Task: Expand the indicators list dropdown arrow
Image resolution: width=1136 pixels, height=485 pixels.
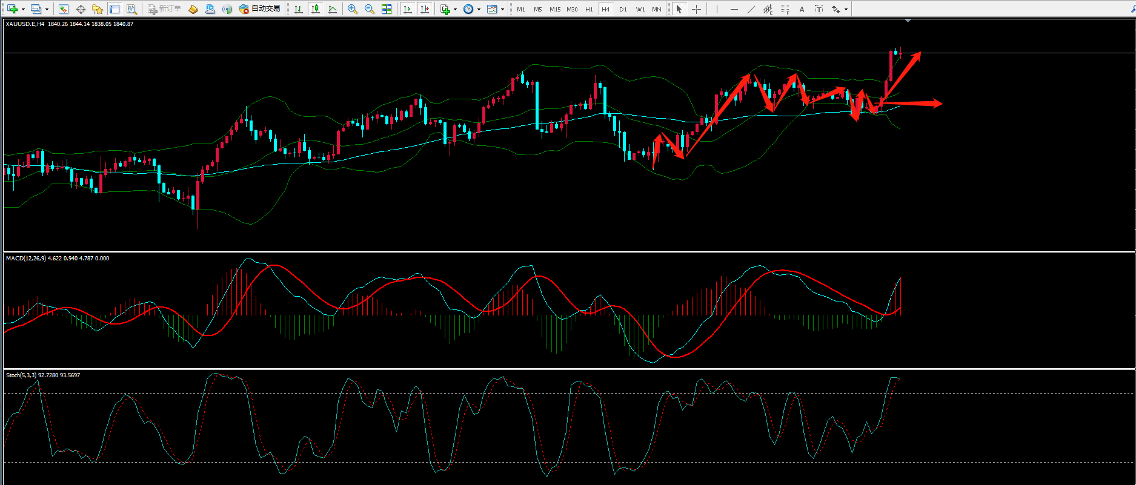Action: pyautogui.click(x=455, y=9)
